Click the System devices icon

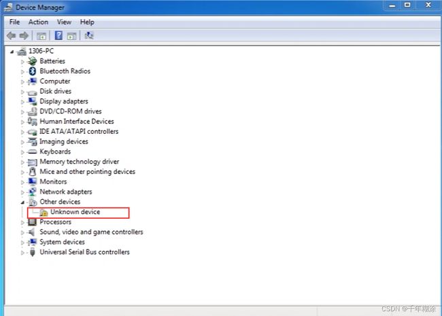33,242
